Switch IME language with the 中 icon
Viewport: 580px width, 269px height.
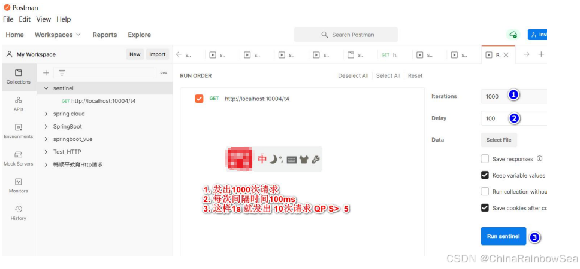click(262, 159)
